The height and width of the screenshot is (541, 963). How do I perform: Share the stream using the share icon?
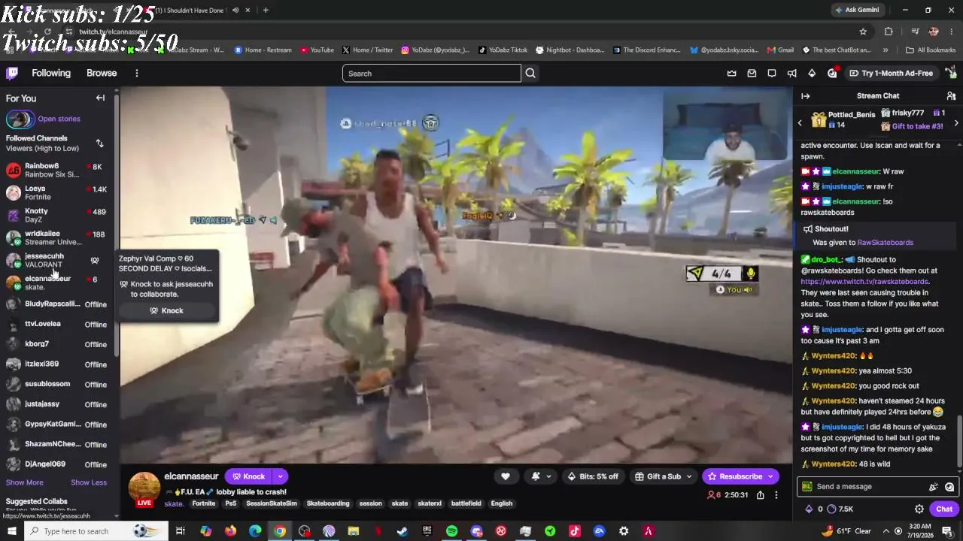(760, 495)
